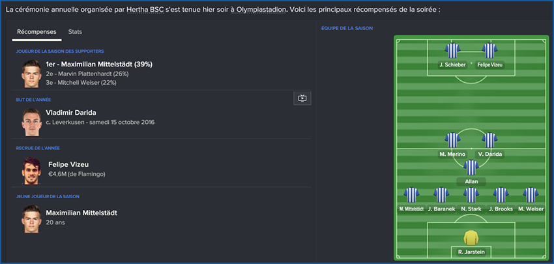Click goalkeeper R. Jarstein's yellow shirt
Viewport: 554px width, 264px height.
(471, 238)
